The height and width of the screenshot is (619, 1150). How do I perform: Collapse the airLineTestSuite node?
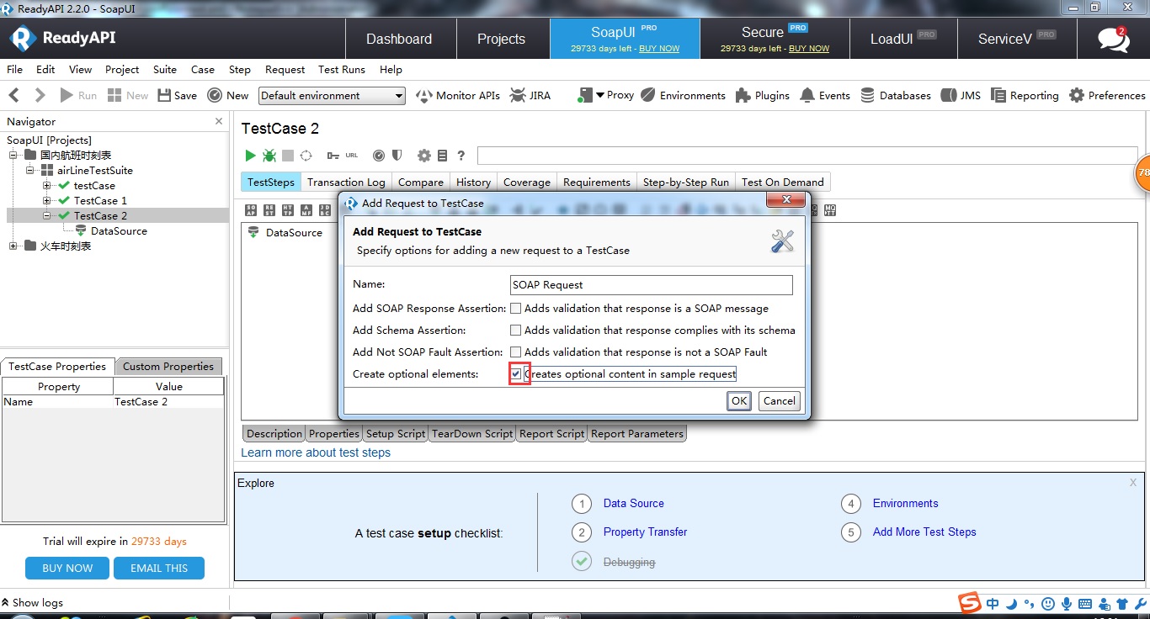[29, 171]
